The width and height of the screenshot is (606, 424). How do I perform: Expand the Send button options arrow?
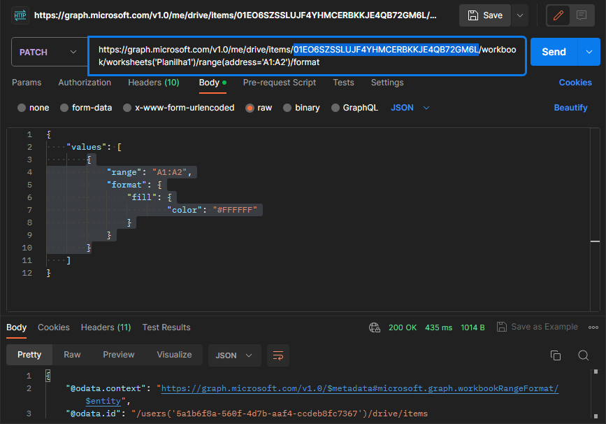tap(589, 52)
